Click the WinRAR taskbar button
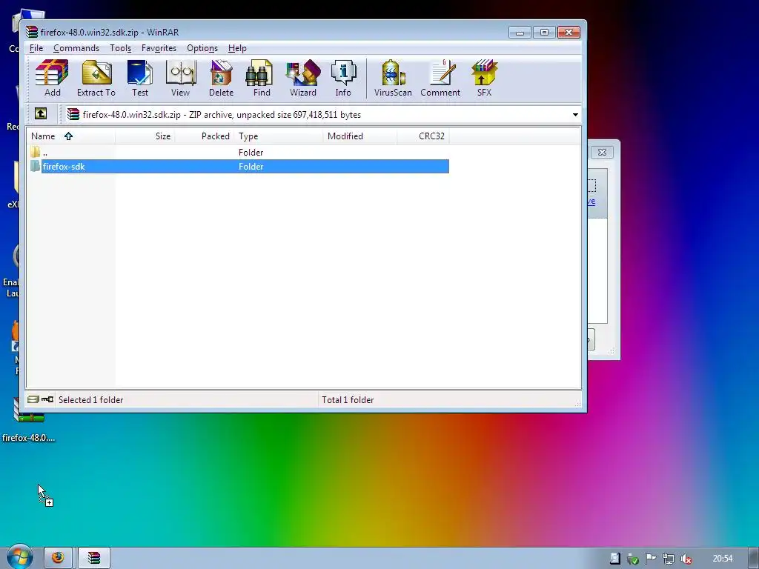759x569 pixels. click(x=94, y=558)
